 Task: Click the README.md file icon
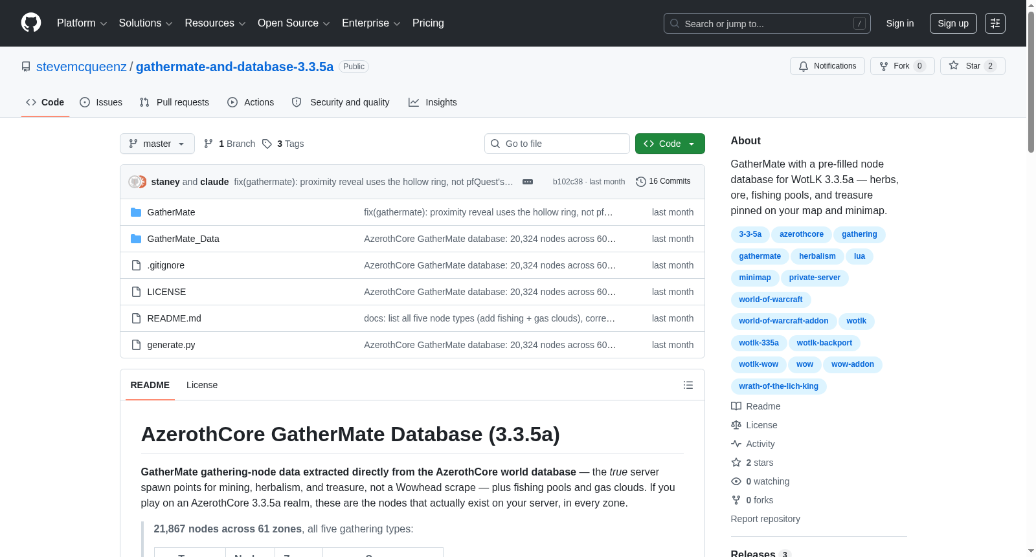[x=136, y=318]
